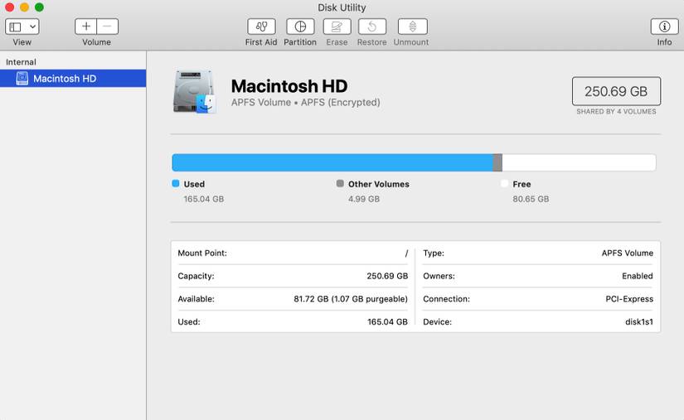This screenshot has height=420, width=684.
Task: Click the white Free legend swatch
Action: click(x=505, y=183)
